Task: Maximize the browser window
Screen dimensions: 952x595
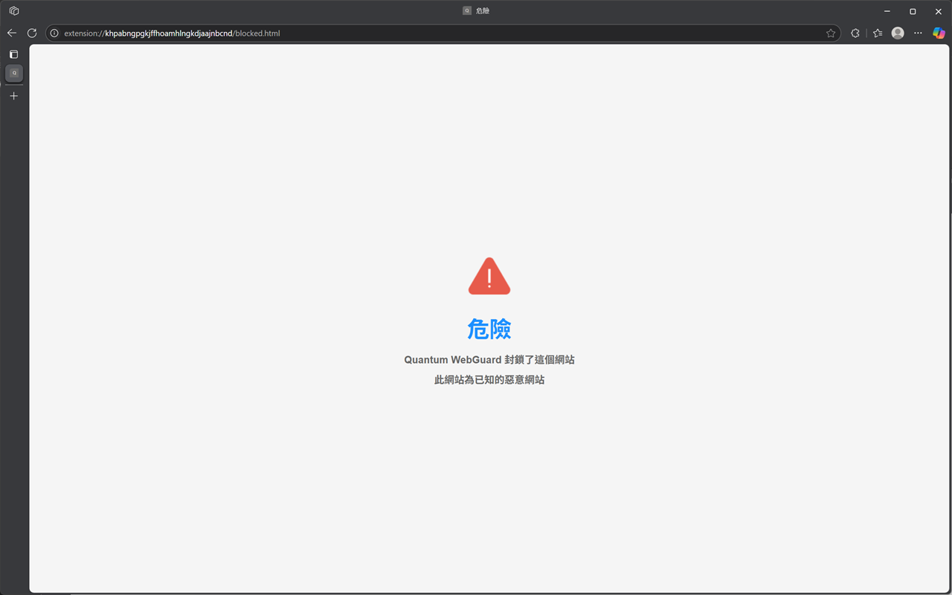Action: pos(913,11)
